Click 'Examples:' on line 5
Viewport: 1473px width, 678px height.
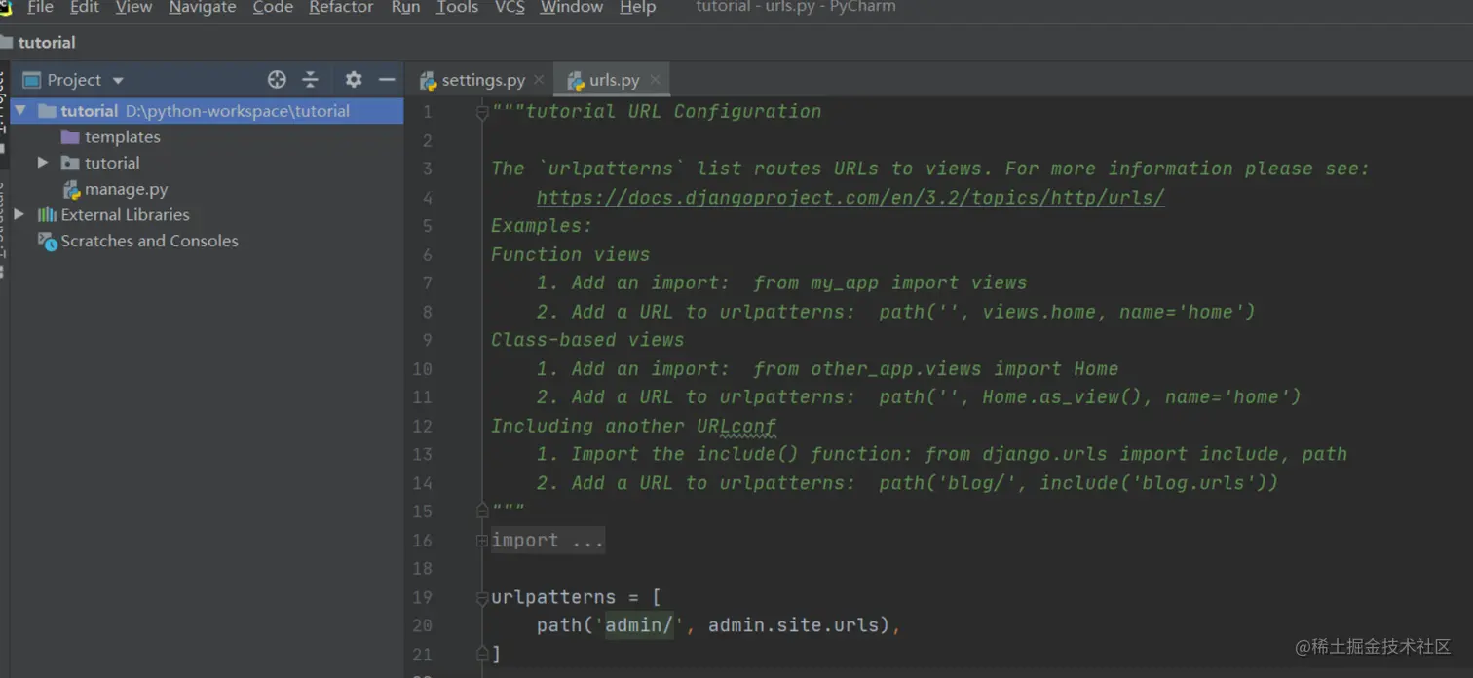coord(541,226)
